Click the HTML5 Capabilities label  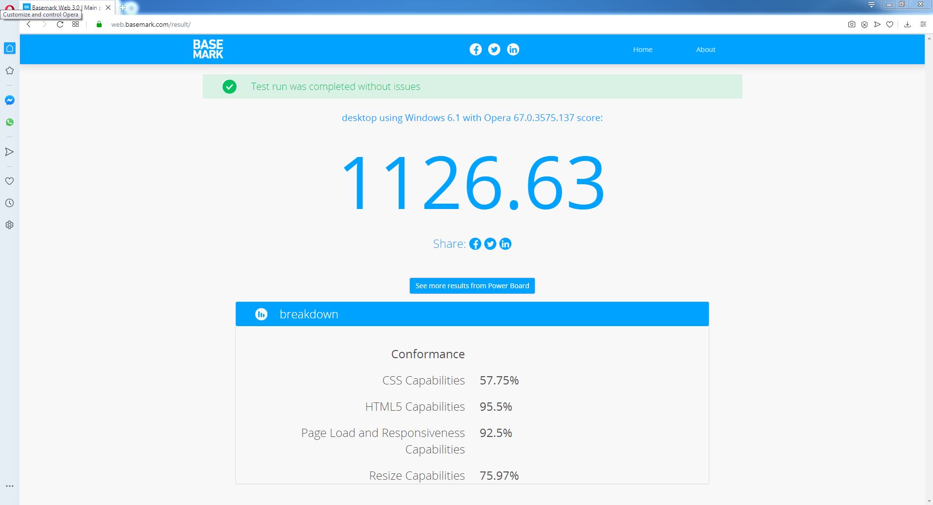(415, 407)
